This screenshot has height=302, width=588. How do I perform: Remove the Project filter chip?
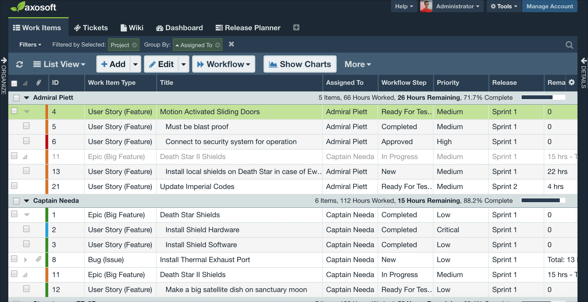pos(135,45)
